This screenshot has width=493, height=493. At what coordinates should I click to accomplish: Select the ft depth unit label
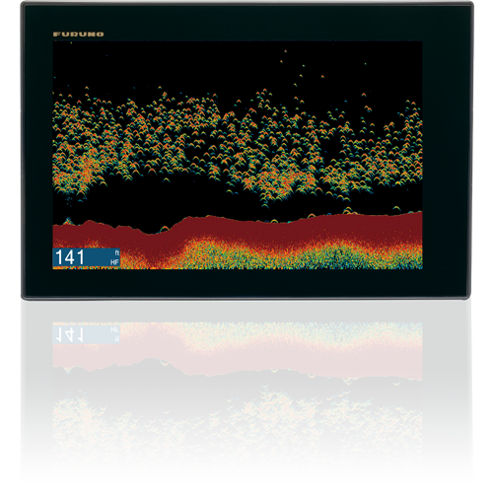[x=116, y=252]
